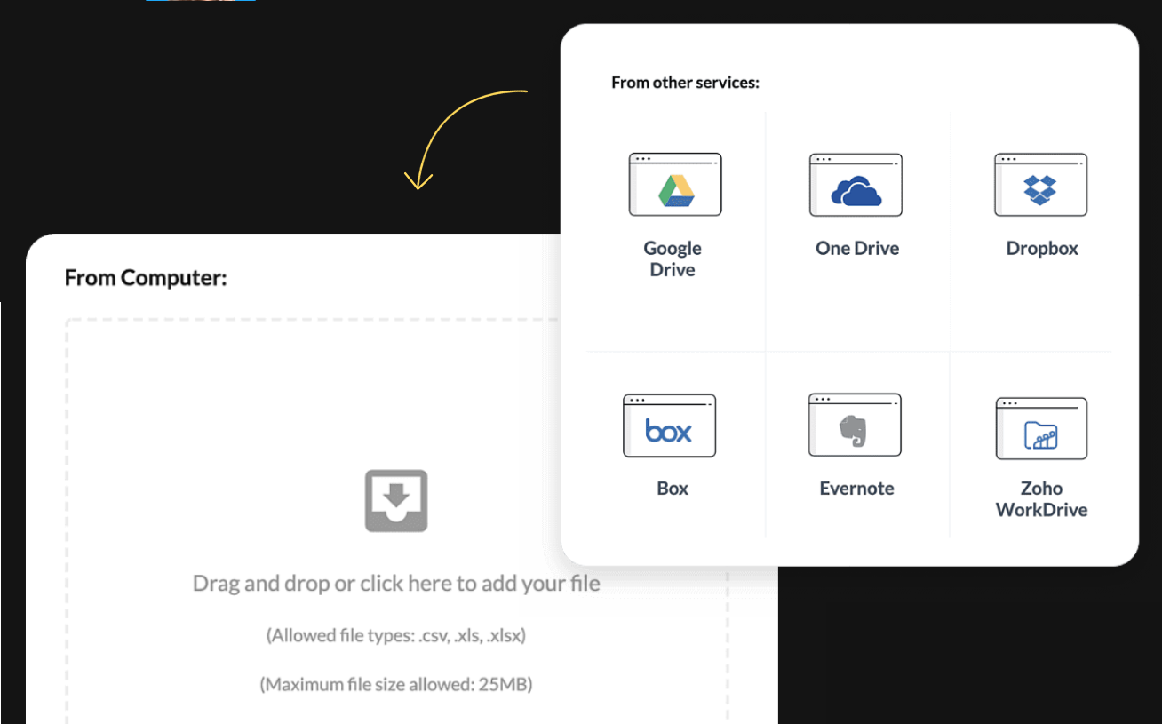Click the 'From Computer:' heading
The image size is (1162, 724).
146,278
